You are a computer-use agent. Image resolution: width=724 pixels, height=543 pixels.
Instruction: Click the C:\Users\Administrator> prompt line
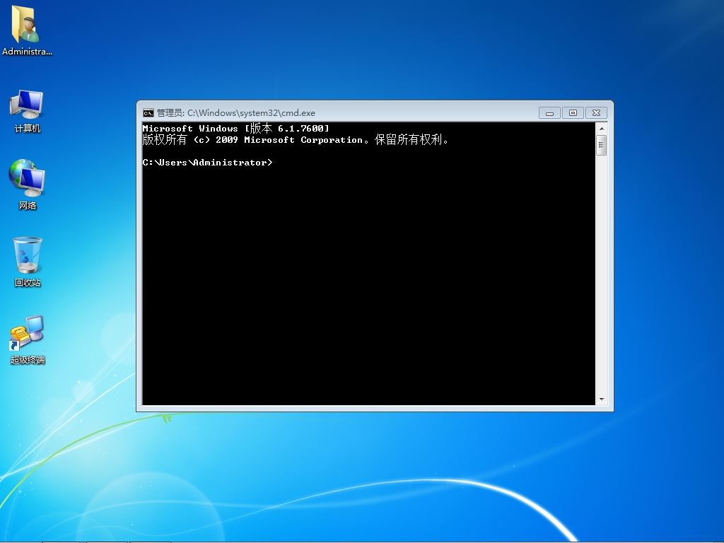(207, 163)
